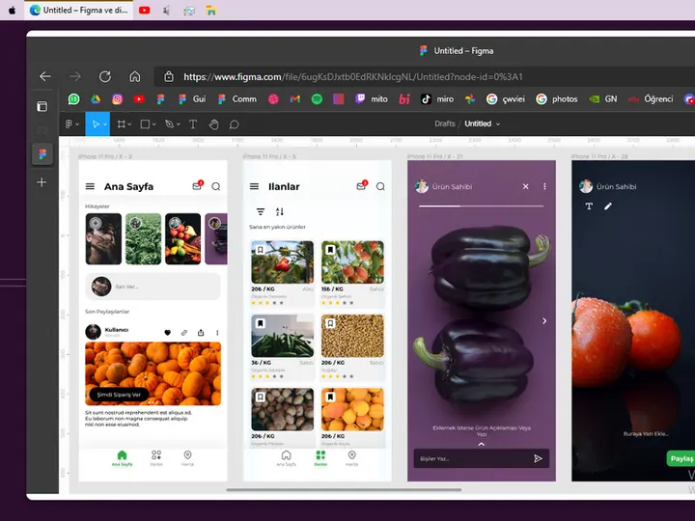Select the Text tool in Figma toolbar
Screen dimensions: 695x521
pos(193,124)
